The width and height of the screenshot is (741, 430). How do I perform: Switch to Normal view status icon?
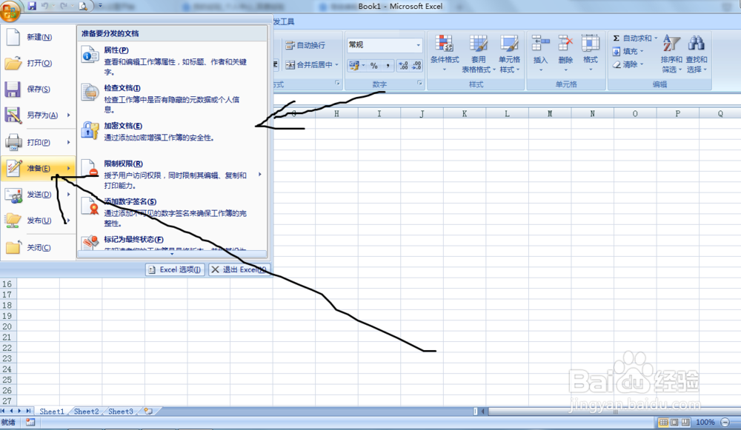[663, 423]
